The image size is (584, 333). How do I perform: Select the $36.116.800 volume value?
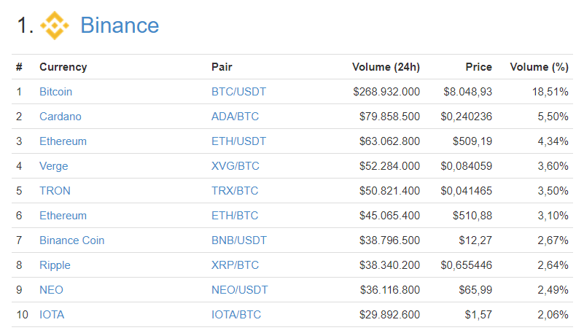coord(390,290)
